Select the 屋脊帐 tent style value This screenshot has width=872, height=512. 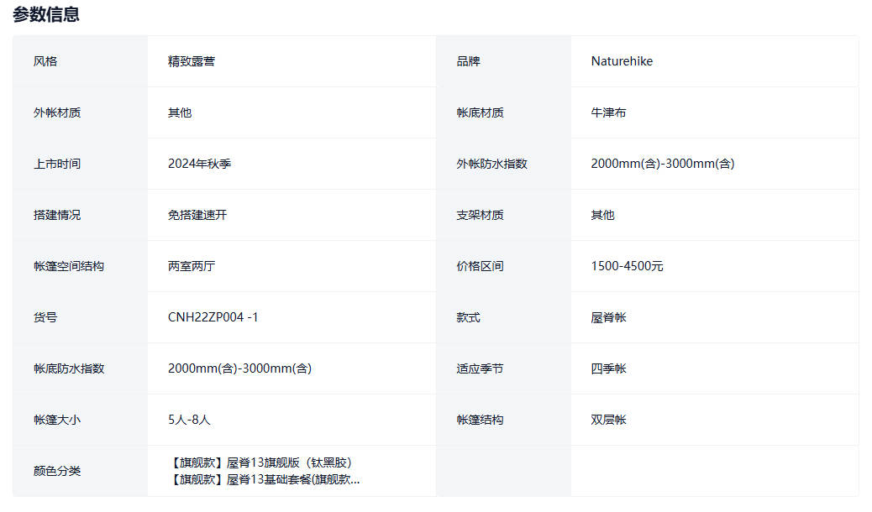(x=608, y=317)
